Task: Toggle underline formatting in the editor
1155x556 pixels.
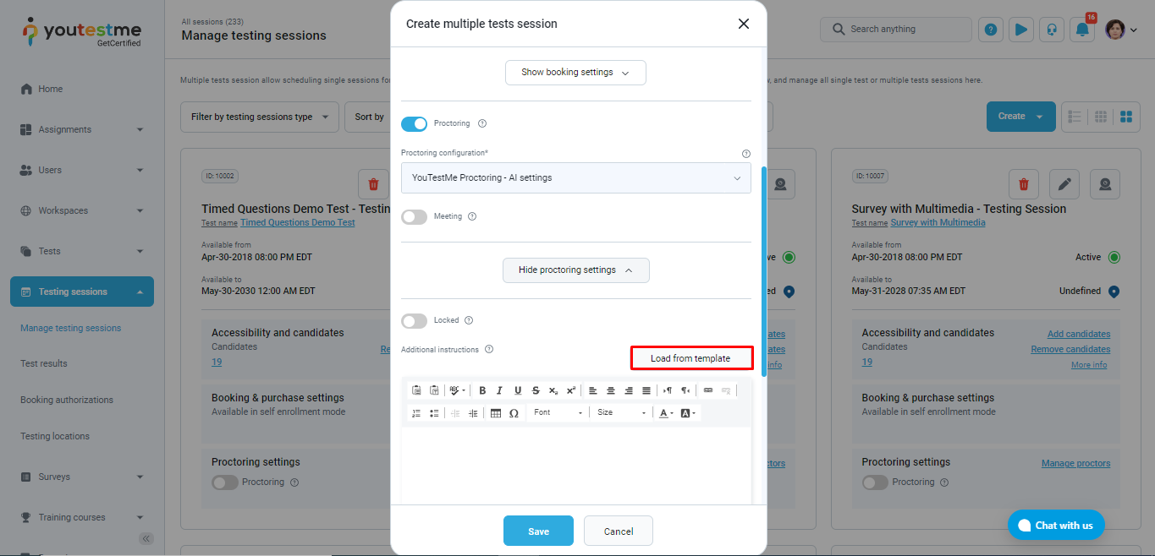Action: click(518, 390)
